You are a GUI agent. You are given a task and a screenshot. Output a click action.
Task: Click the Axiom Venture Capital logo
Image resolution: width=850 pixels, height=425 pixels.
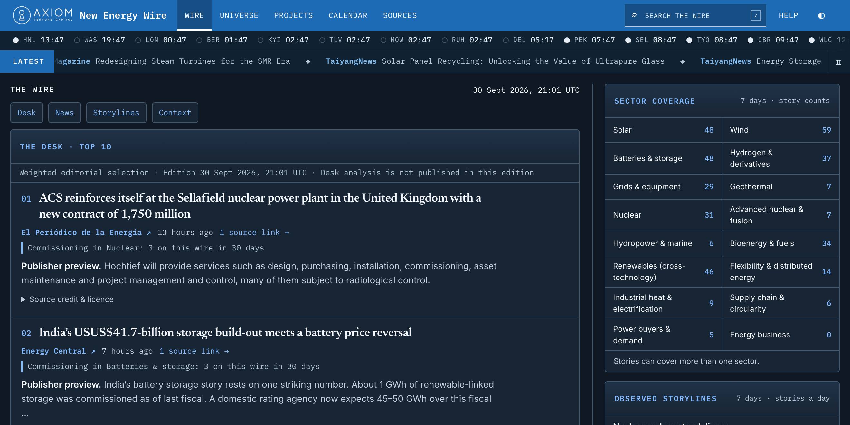(x=42, y=15)
